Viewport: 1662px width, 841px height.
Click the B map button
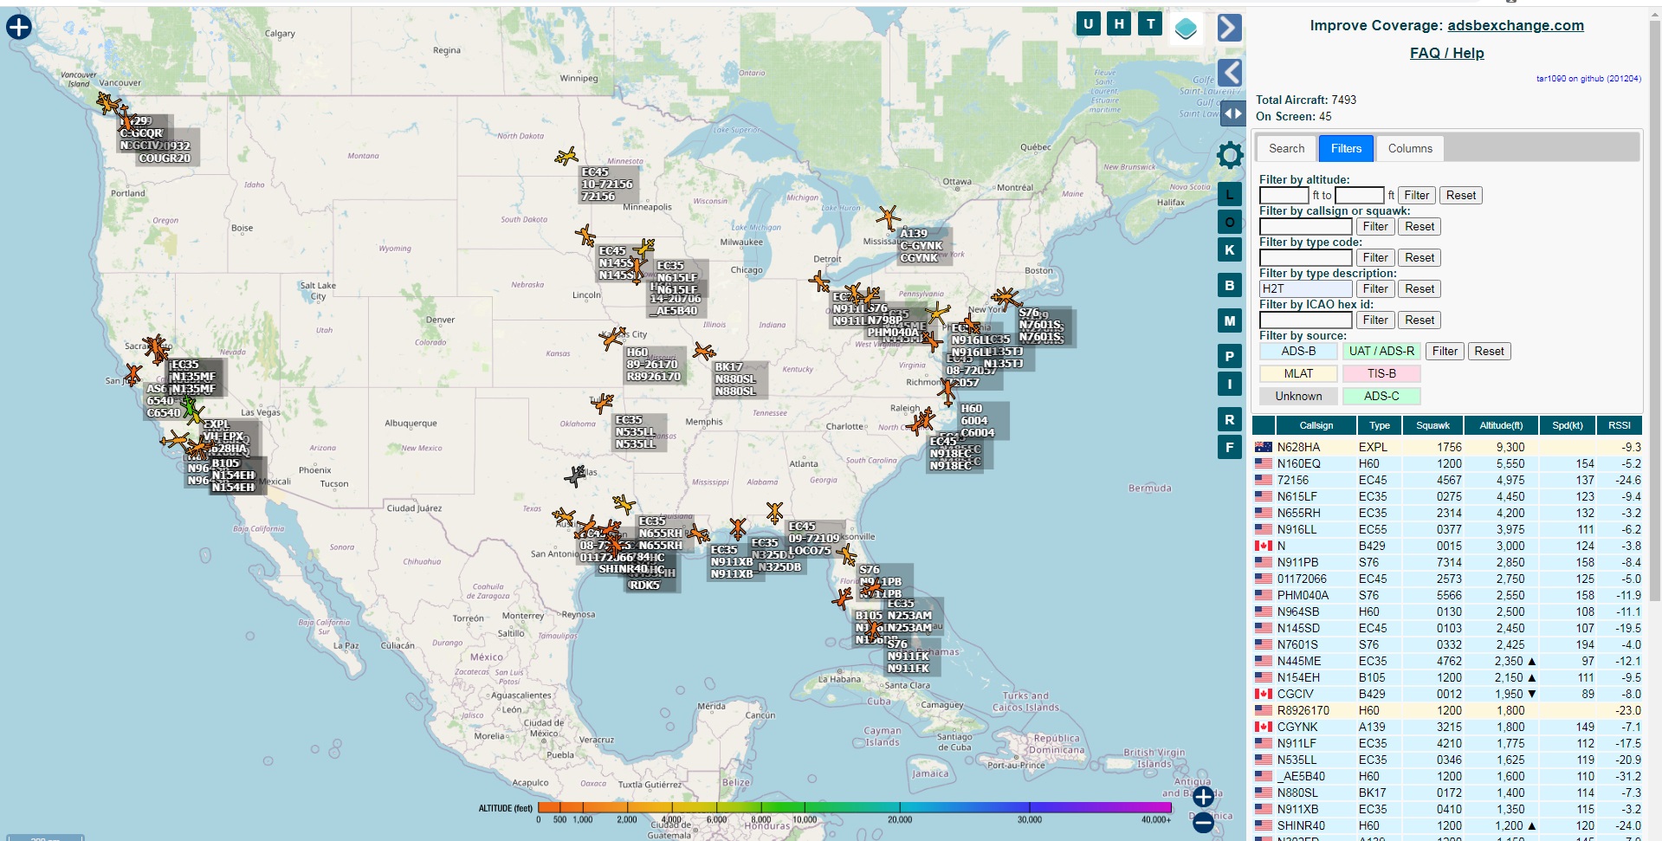pos(1230,286)
